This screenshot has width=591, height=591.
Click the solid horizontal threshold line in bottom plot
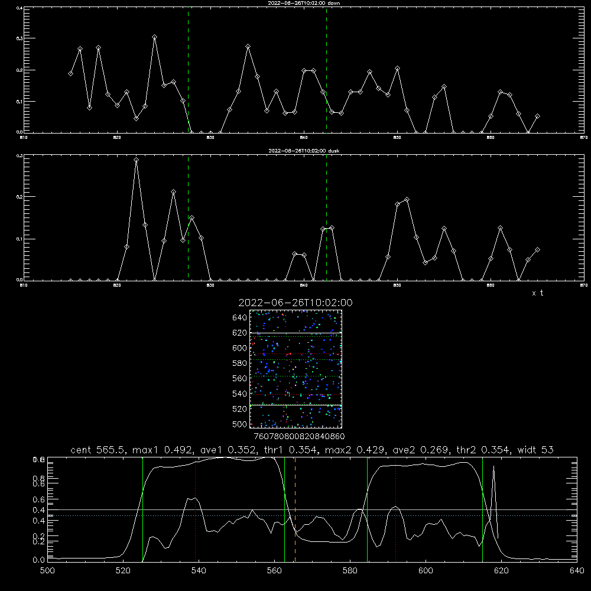(312, 509)
